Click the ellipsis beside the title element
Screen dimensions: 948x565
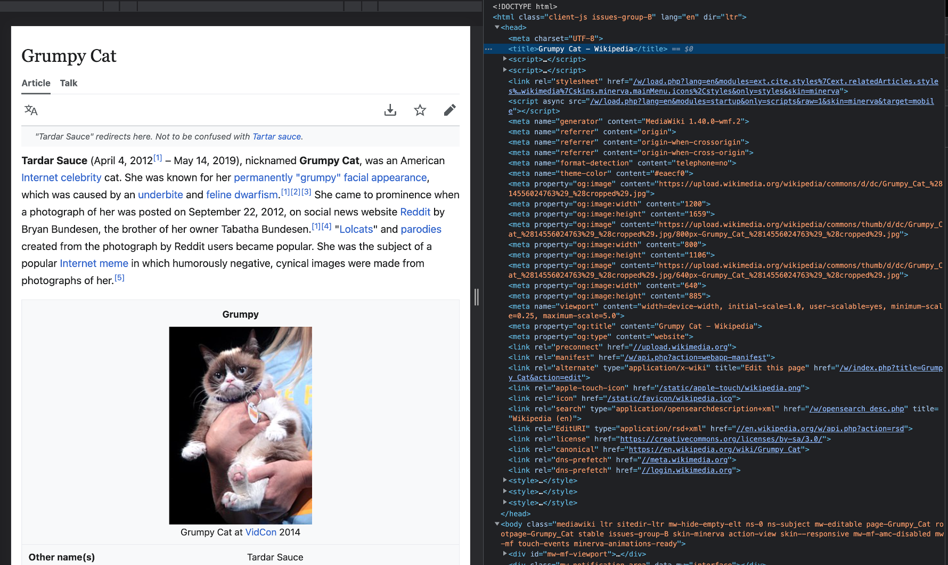488,49
